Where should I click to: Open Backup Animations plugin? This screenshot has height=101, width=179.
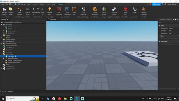[95, 11]
